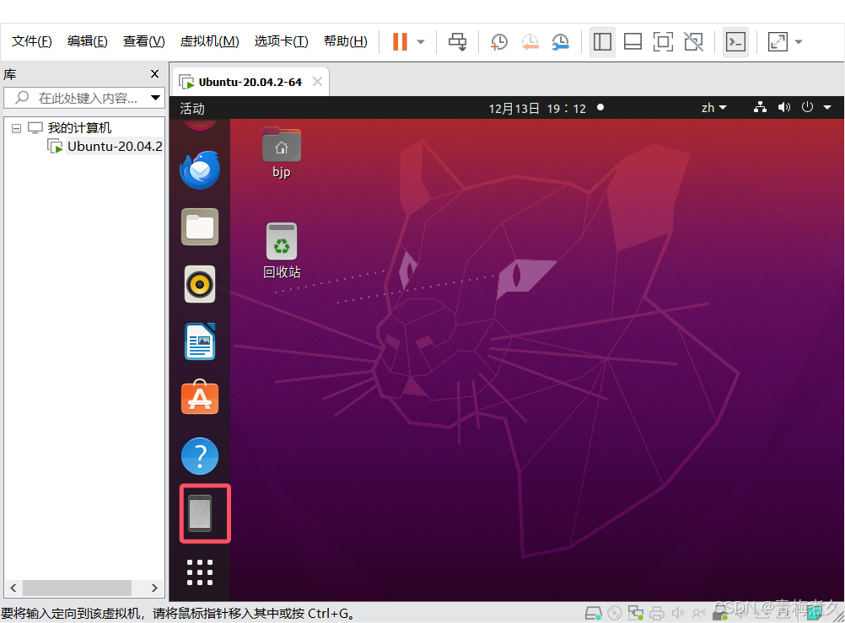The image size is (845, 623).
Task: Click the stretch guest display icon
Action: (x=778, y=41)
